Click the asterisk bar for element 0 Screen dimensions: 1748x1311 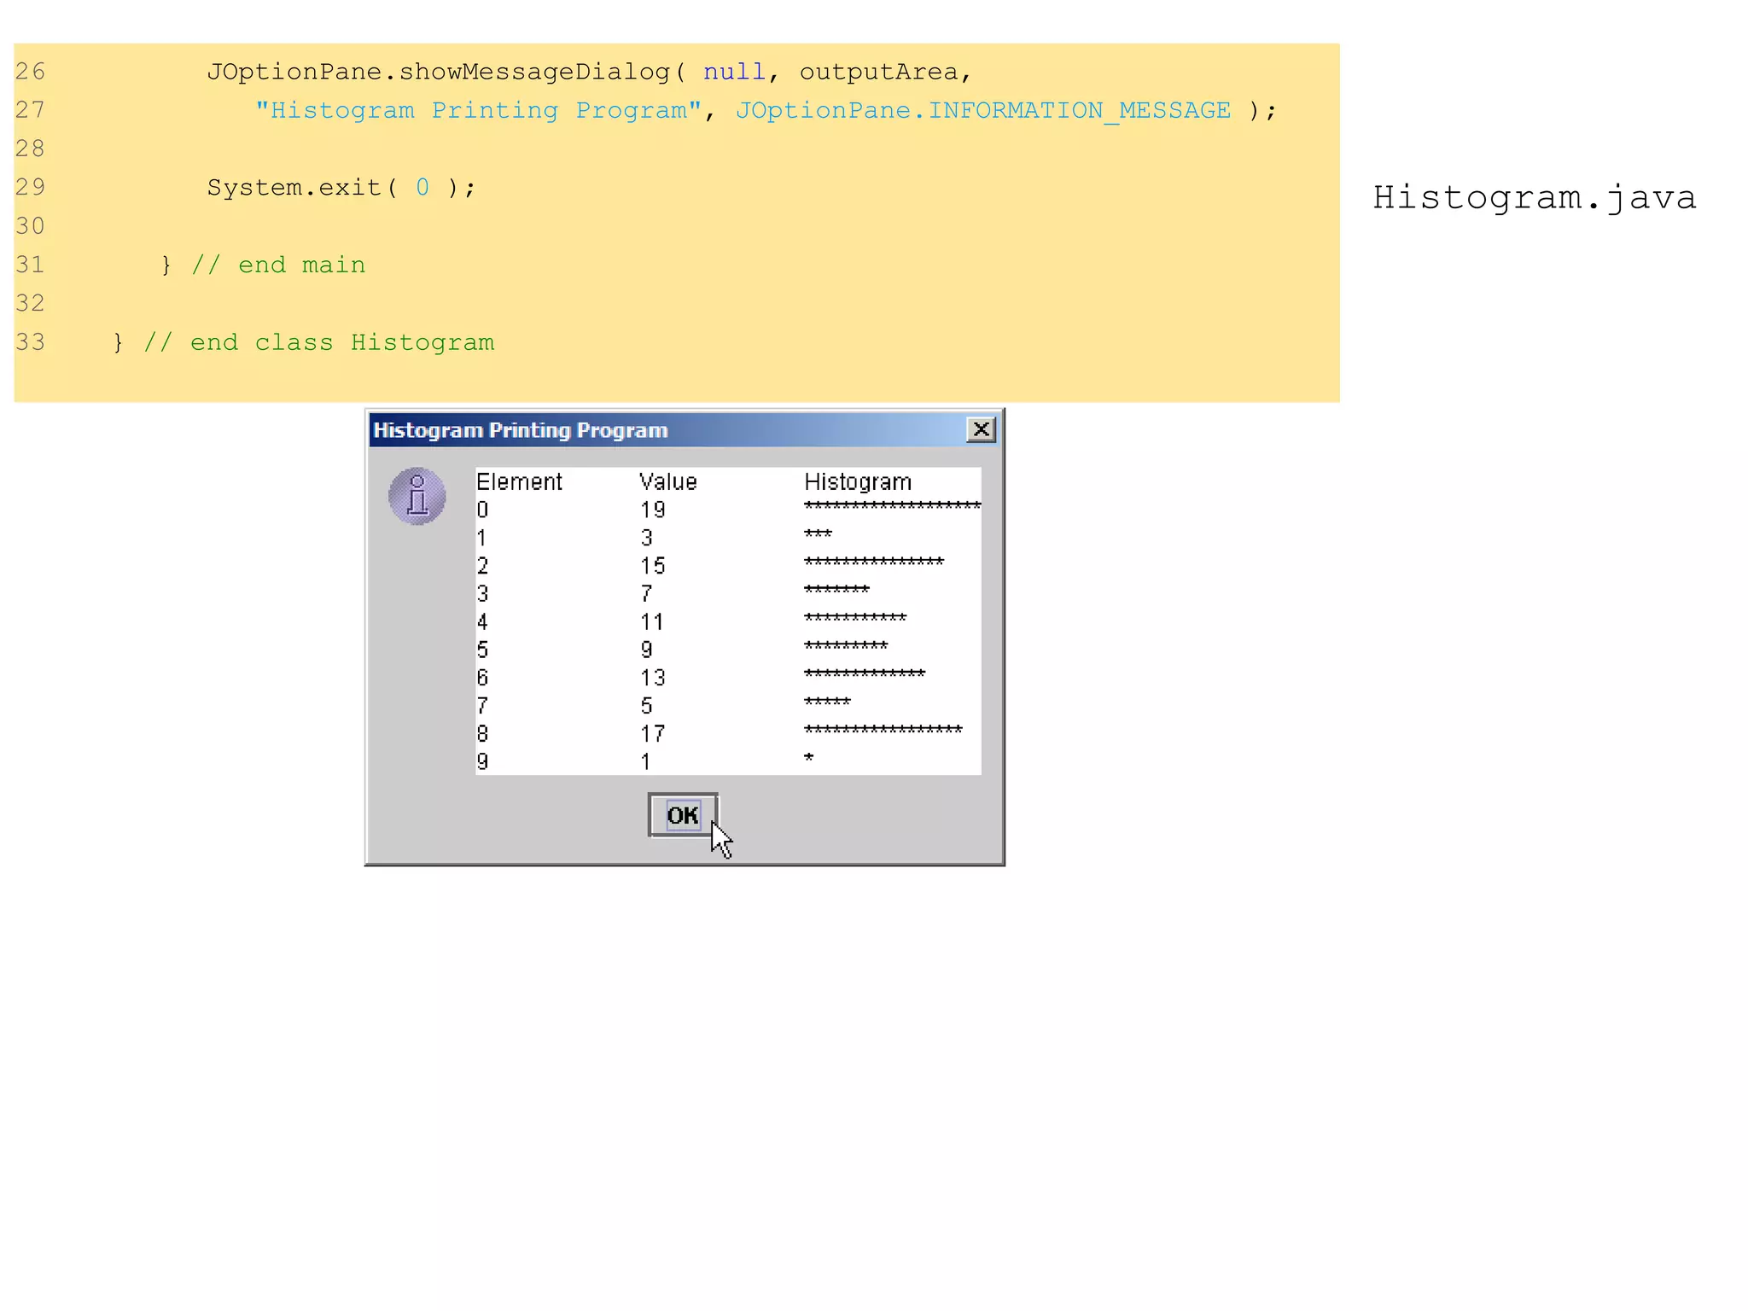coord(893,505)
